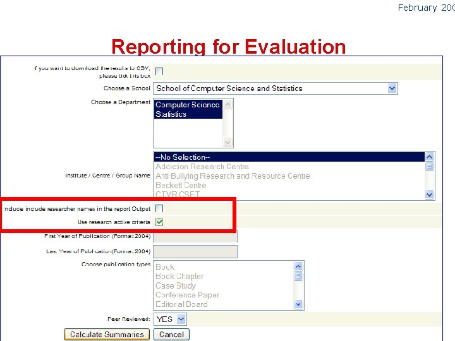The image size is (455, 341).
Task: Enable include researcher names in report output
Action: pos(159,208)
